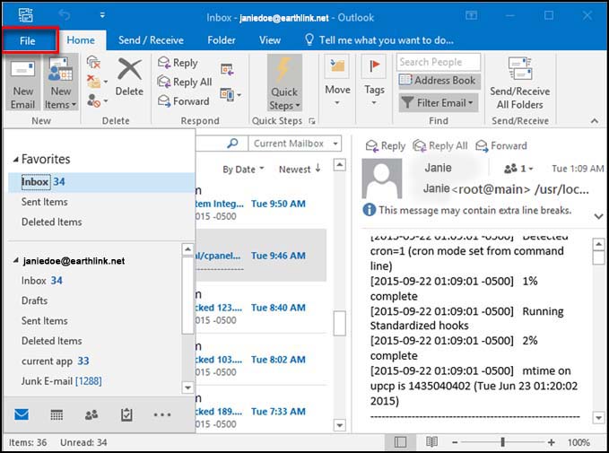Click Forward in the ribbon
This screenshot has height=453, width=609.
[184, 101]
